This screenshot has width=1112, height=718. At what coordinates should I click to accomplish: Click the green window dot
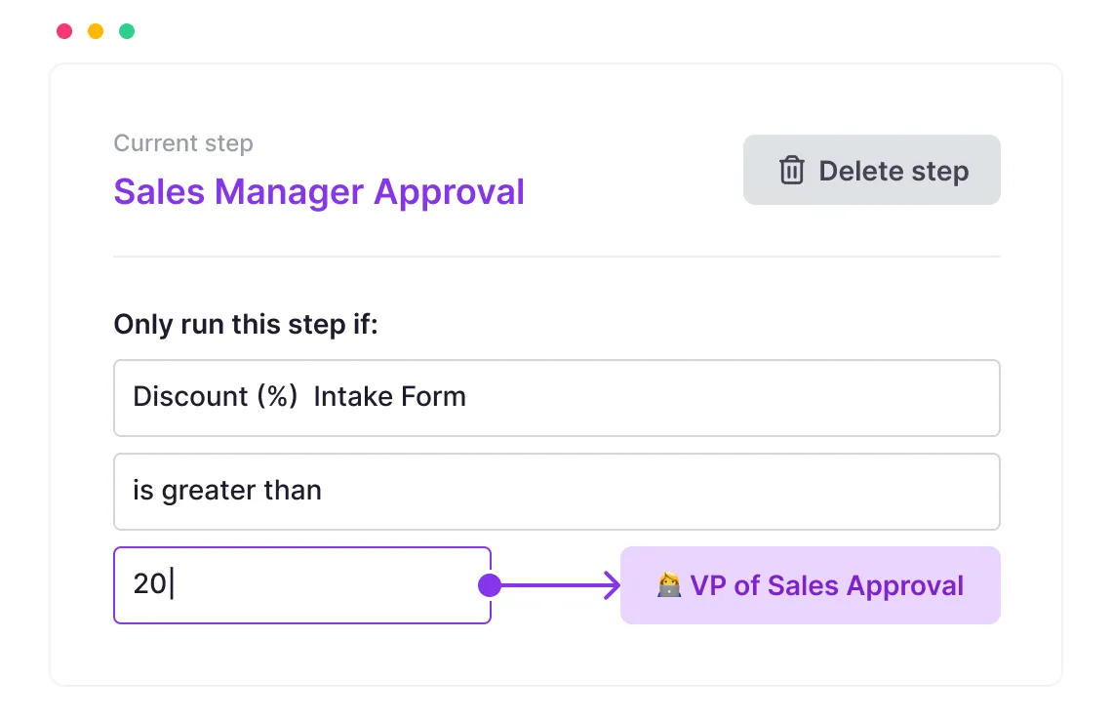(x=127, y=31)
